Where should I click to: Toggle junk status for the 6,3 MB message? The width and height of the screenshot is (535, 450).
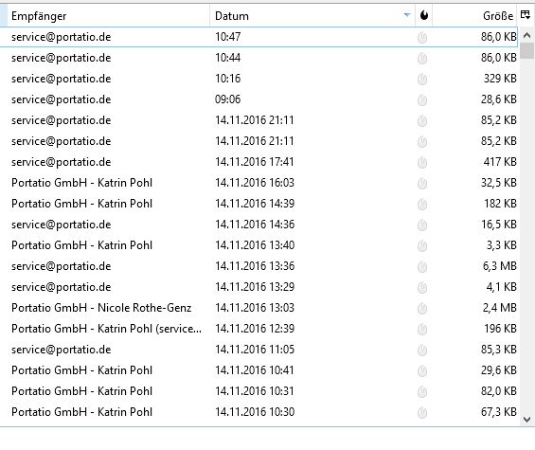tap(422, 266)
